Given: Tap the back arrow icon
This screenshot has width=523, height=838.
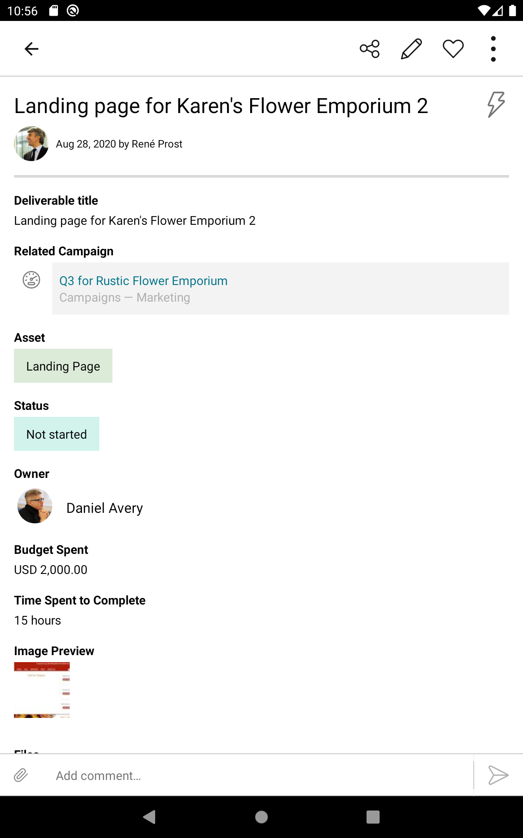Looking at the screenshot, I should pyautogui.click(x=31, y=49).
